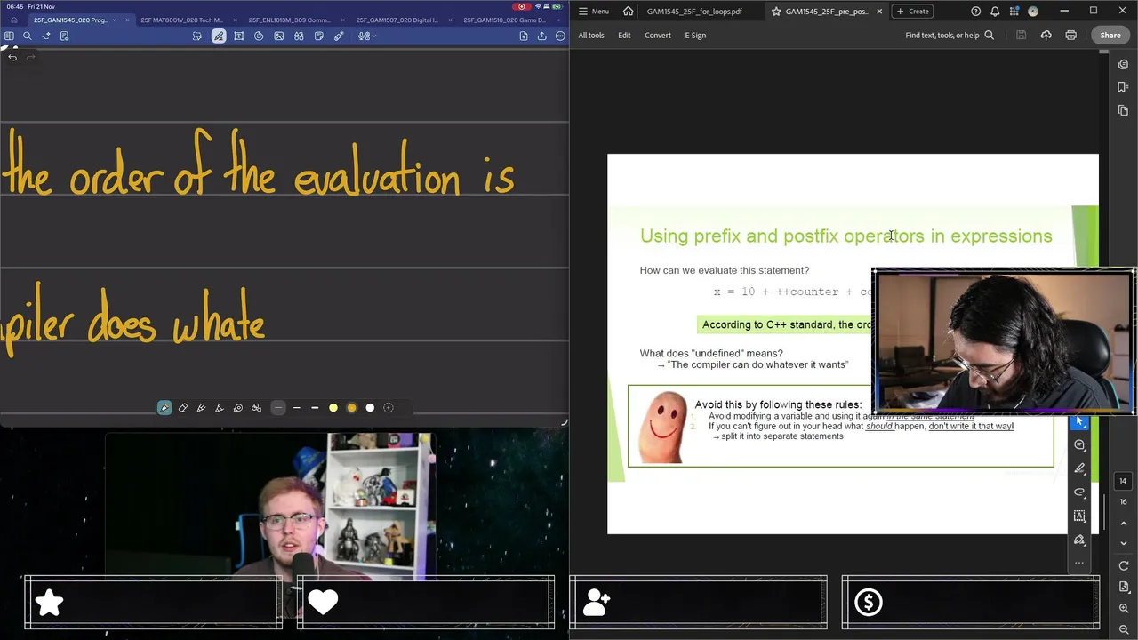Select the Acrobat highlight pen tool

[x=1080, y=468]
